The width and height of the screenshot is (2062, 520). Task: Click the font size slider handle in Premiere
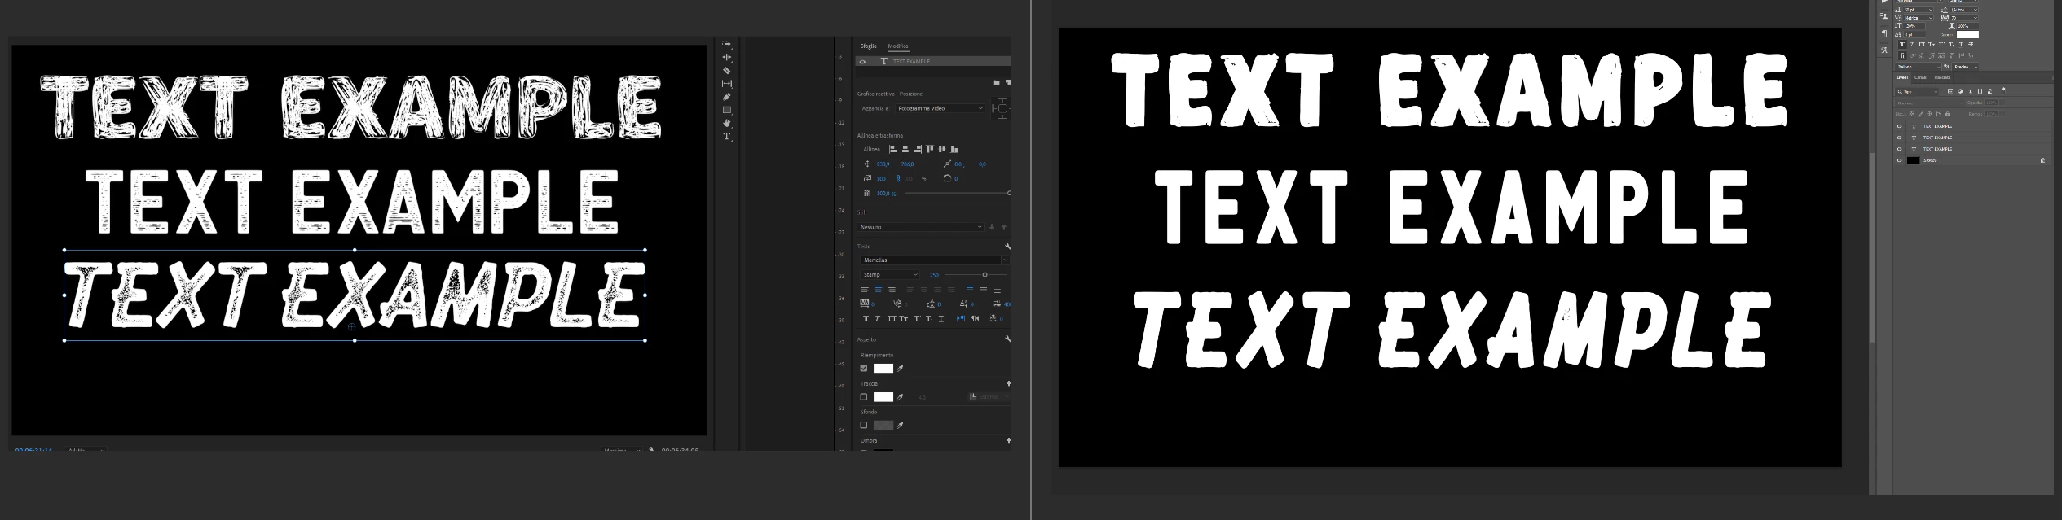[985, 275]
